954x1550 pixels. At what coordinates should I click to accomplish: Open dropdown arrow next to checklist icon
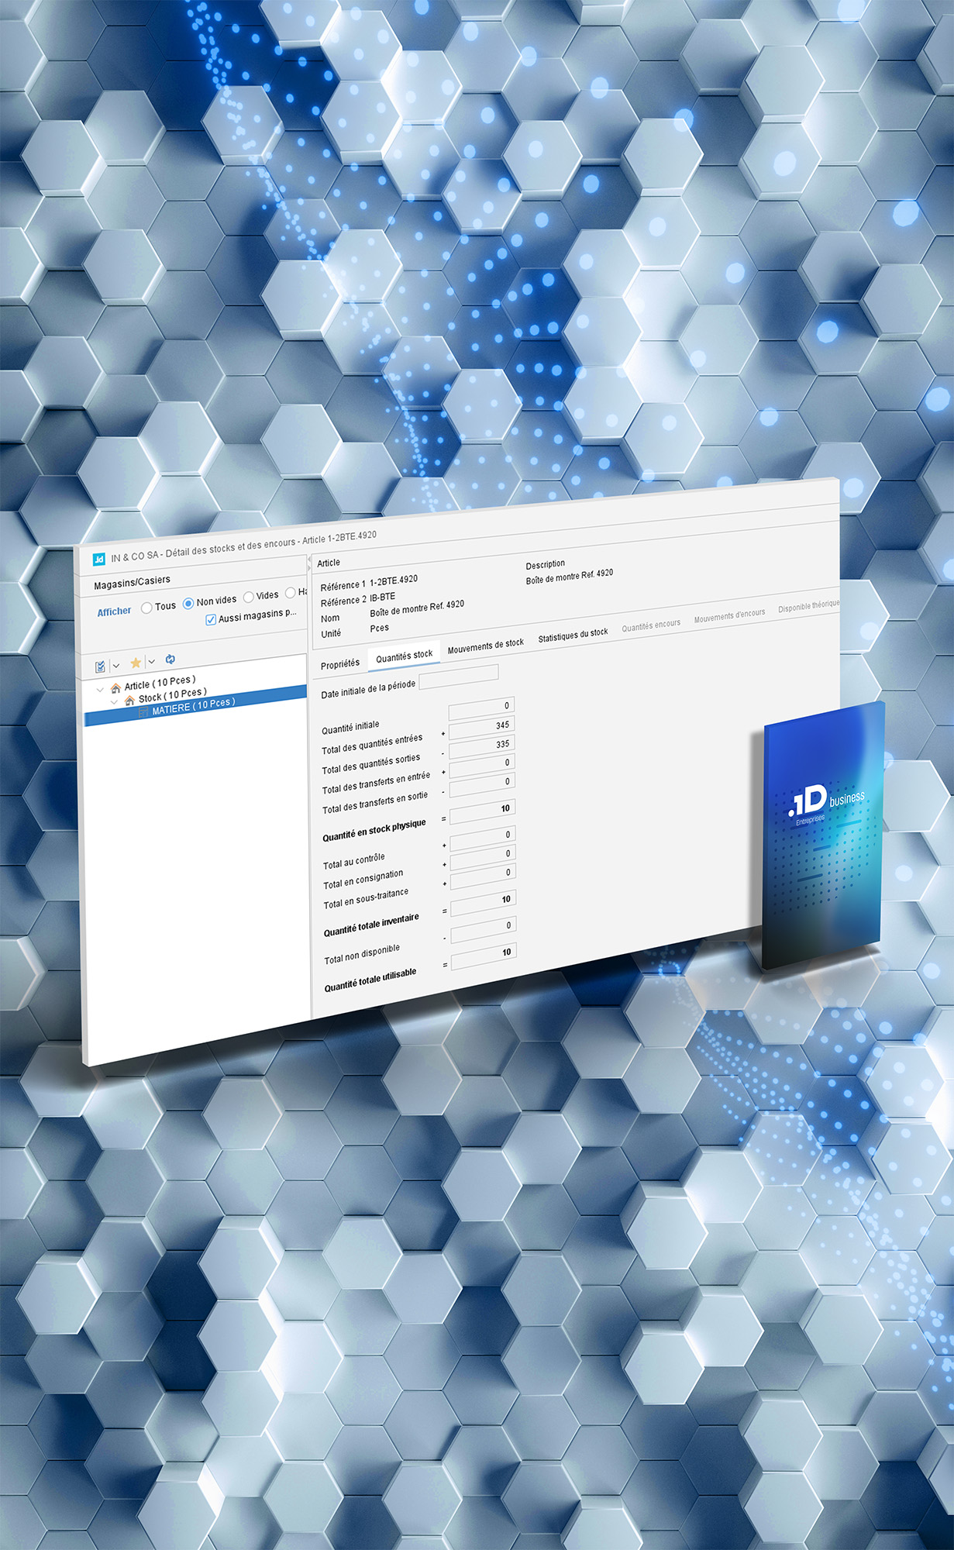[116, 666]
